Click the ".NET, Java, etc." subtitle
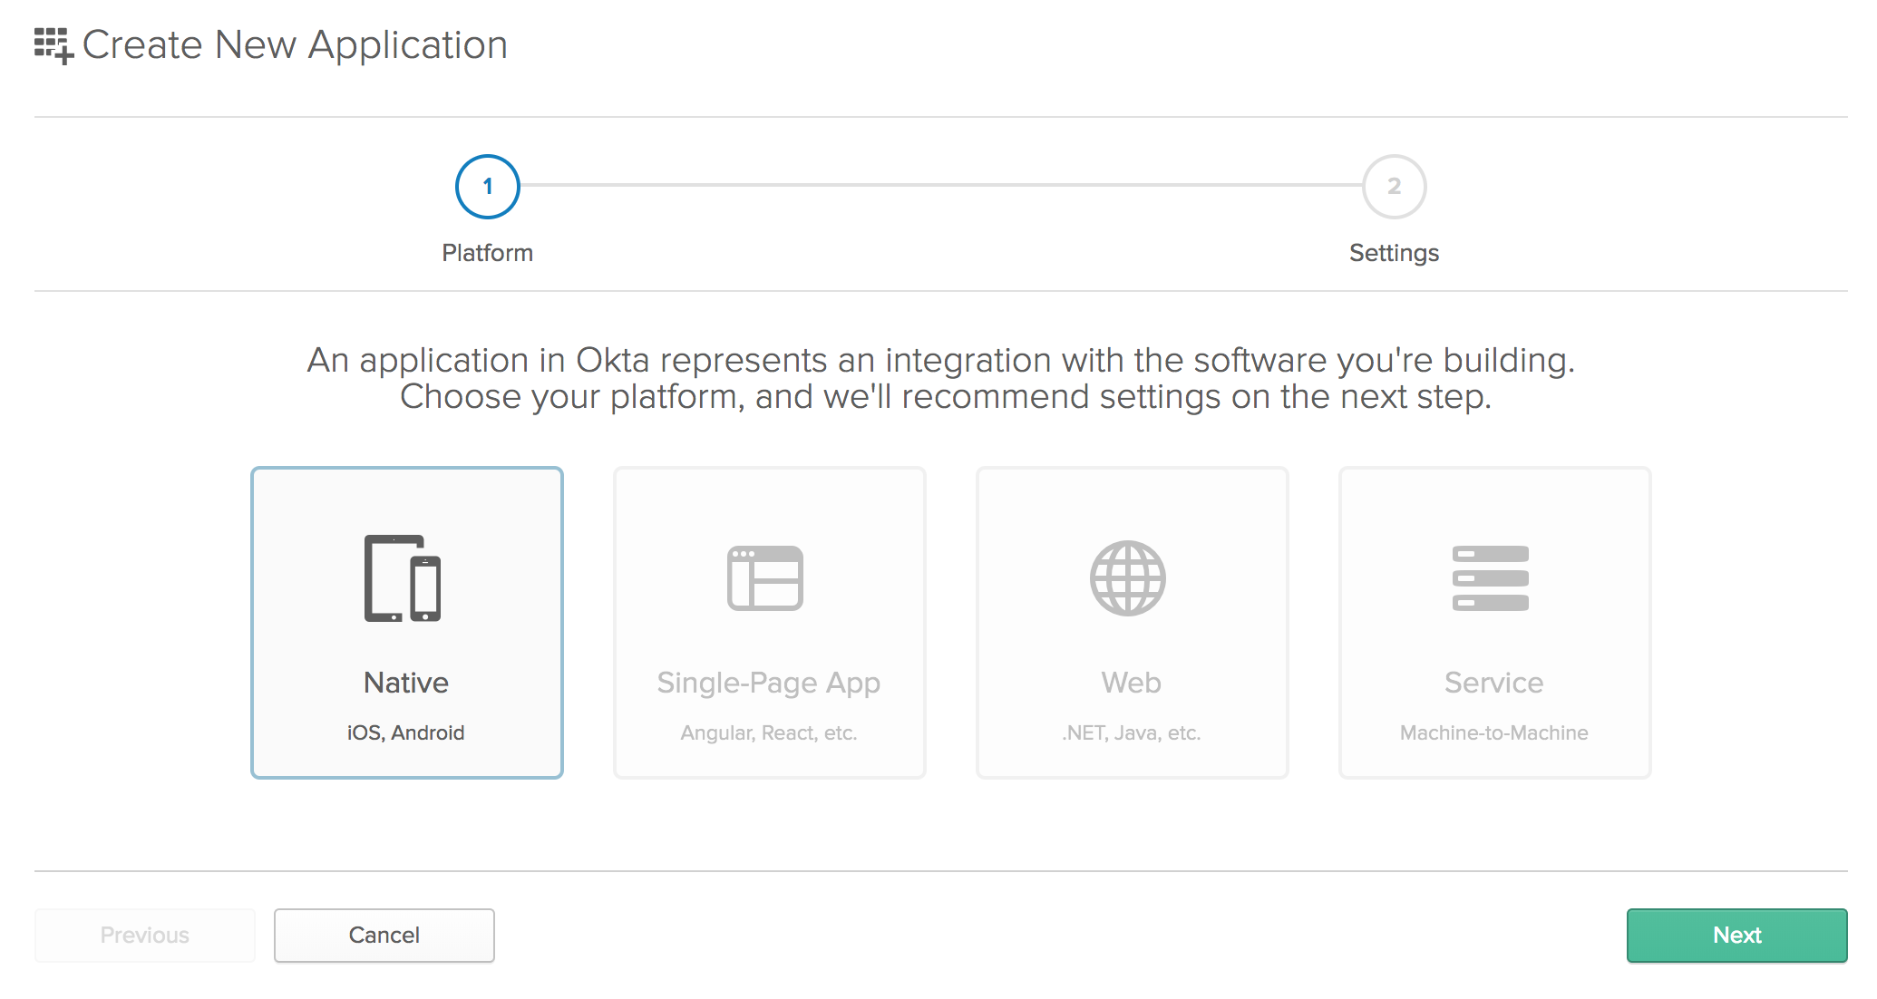This screenshot has width=1877, height=999. click(1132, 733)
